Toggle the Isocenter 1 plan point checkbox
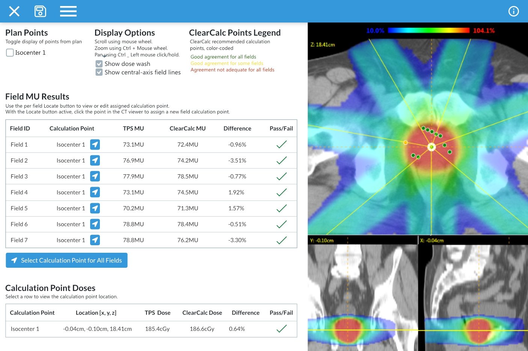The height and width of the screenshot is (351, 528). (x=10, y=53)
